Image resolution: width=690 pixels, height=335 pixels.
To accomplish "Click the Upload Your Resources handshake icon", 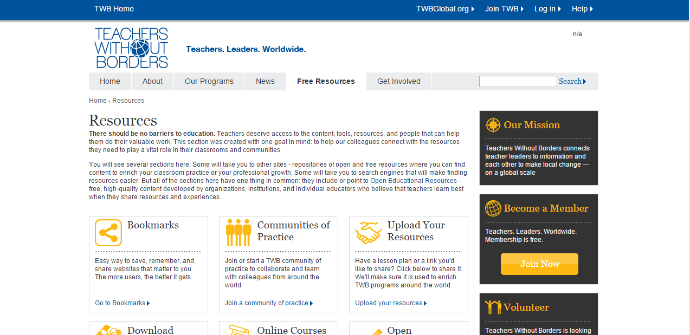I will tap(369, 233).
